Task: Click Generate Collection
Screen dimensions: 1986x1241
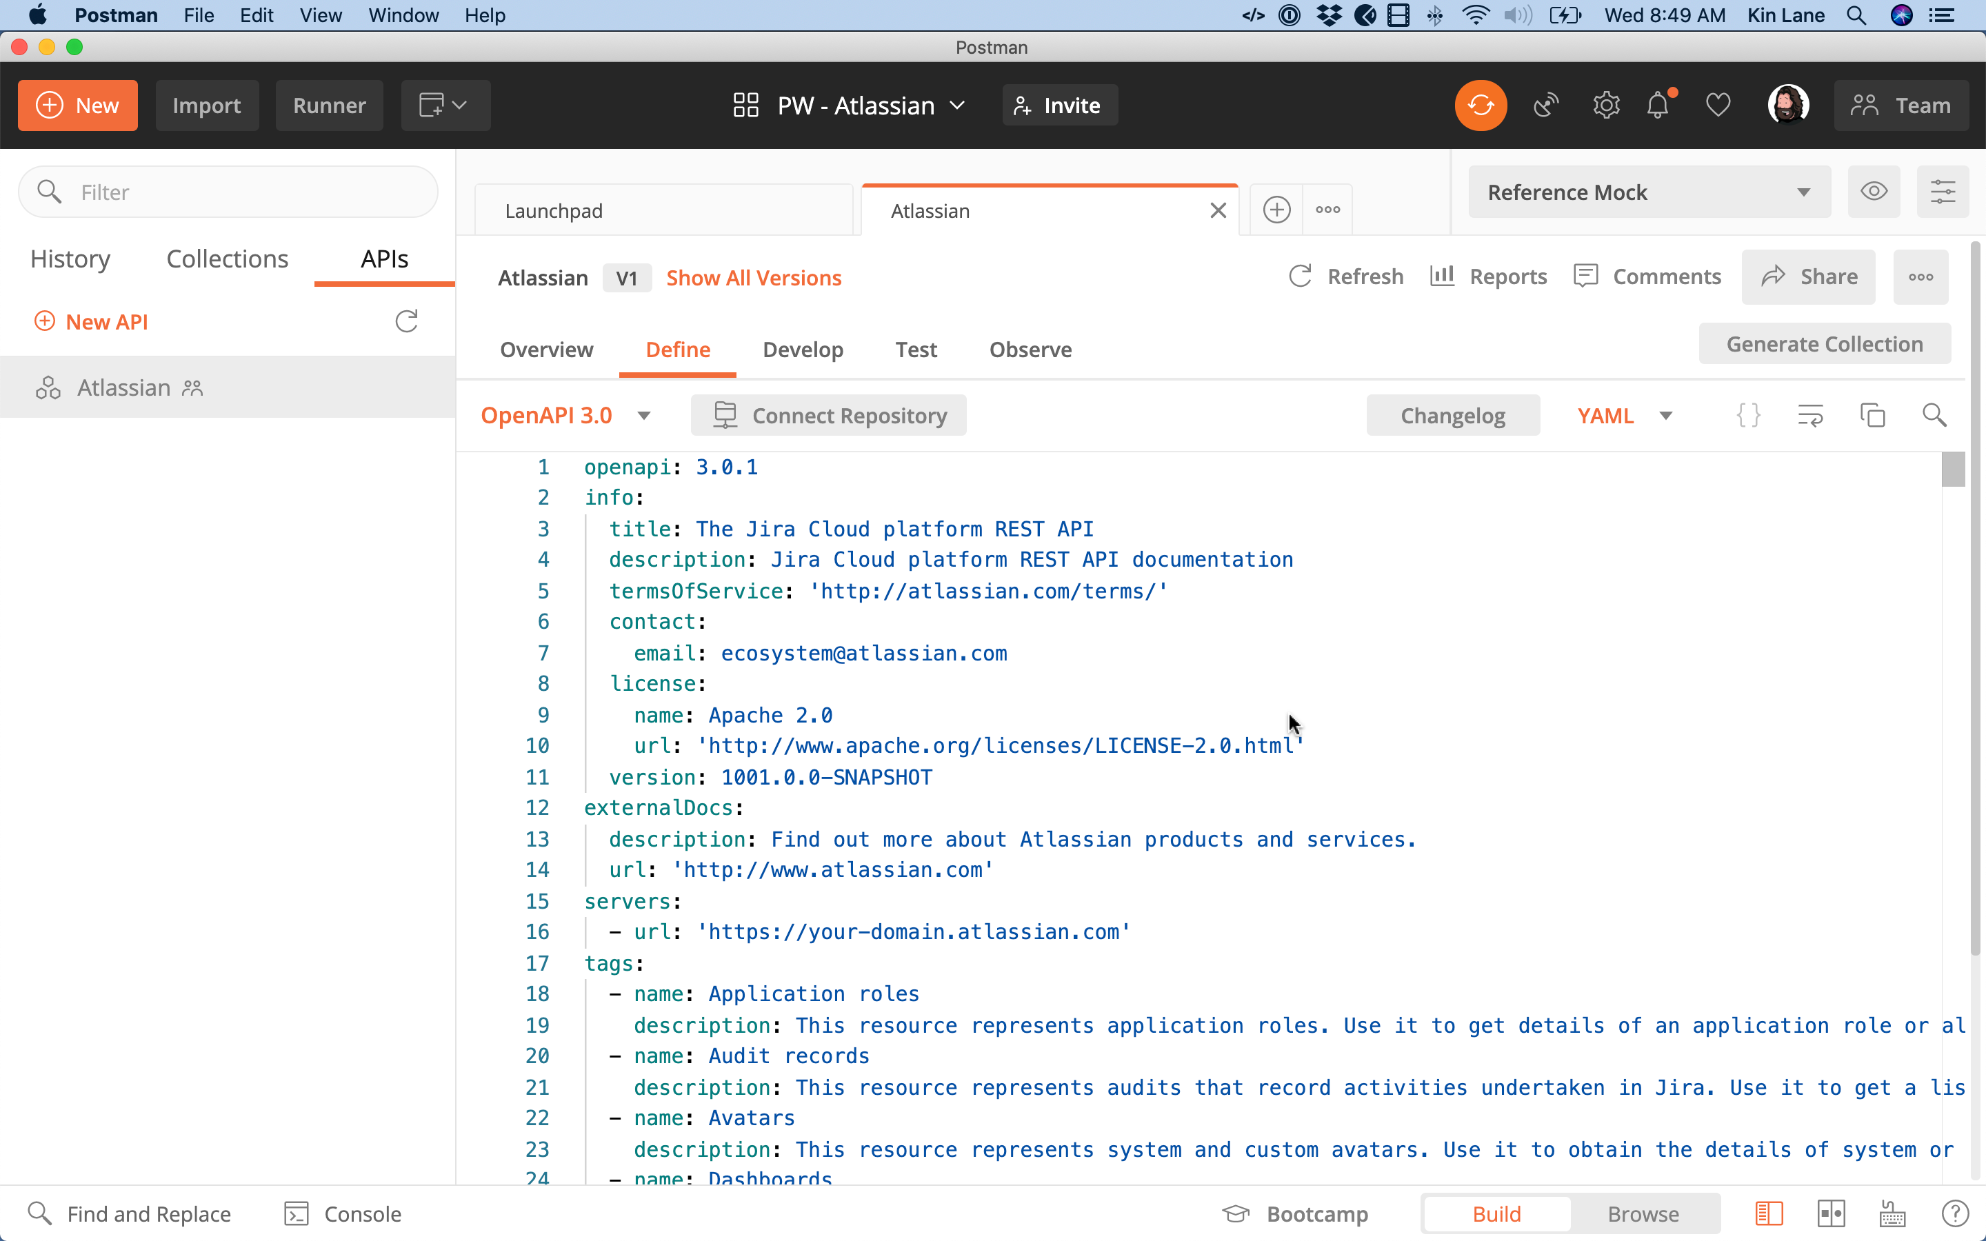Action: pyautogui.click(x=1825, y=344)
